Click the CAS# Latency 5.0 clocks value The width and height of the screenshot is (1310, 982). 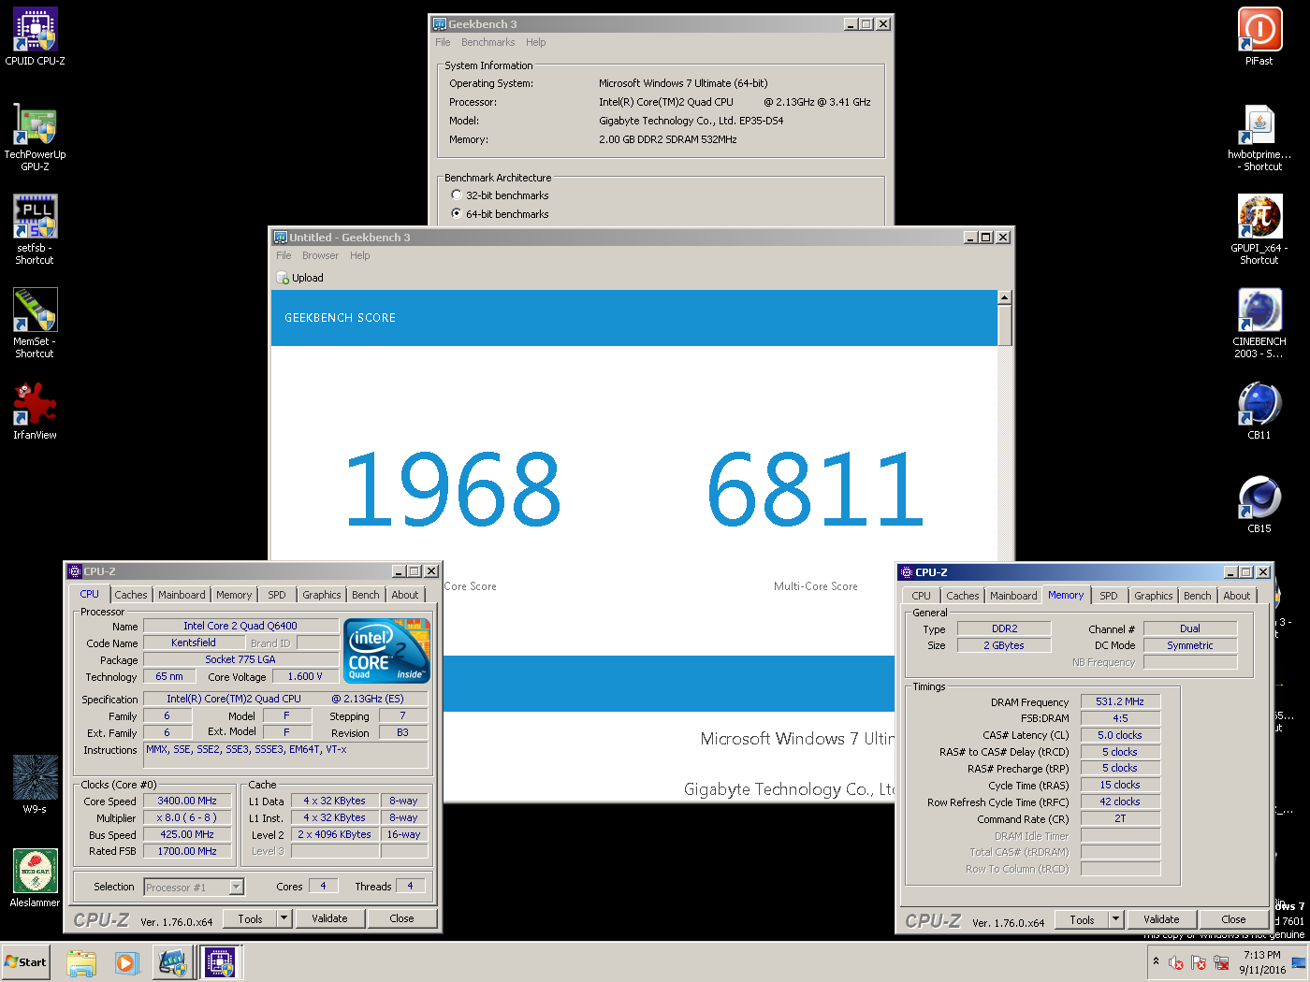1120,735
